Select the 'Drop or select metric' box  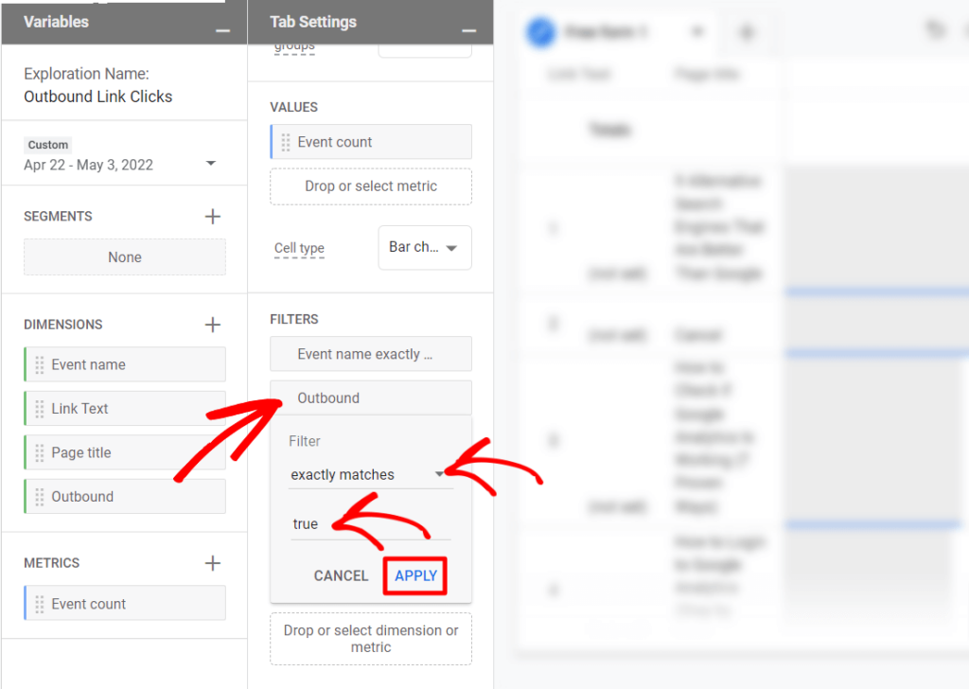(370, 186)
